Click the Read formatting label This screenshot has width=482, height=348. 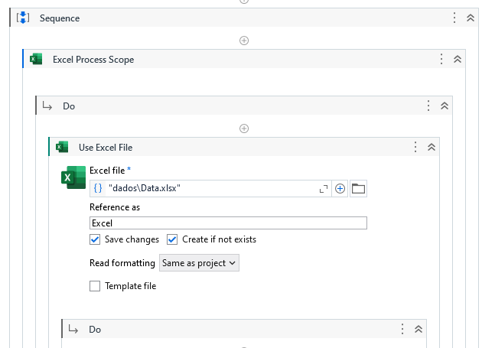122,263
